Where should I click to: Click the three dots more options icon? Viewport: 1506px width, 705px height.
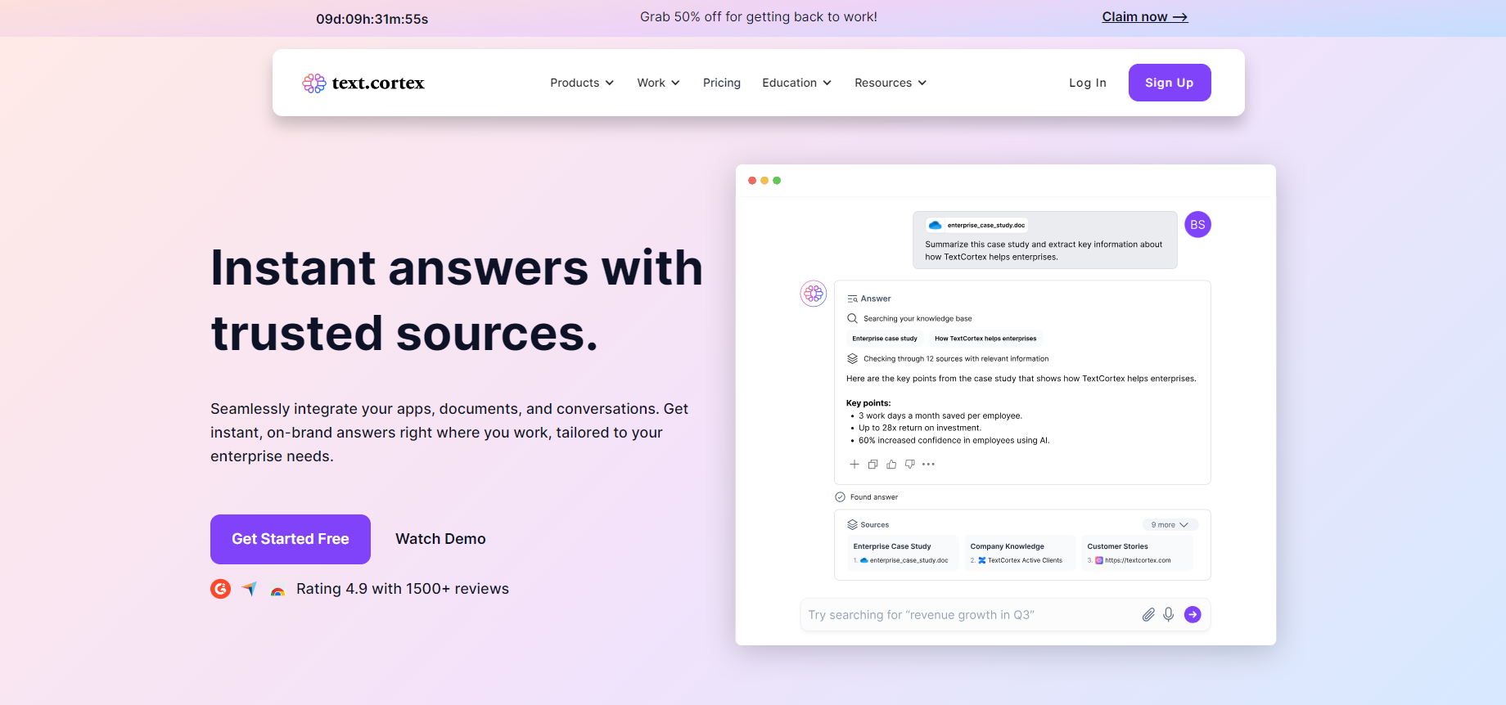tap(928, 465)
